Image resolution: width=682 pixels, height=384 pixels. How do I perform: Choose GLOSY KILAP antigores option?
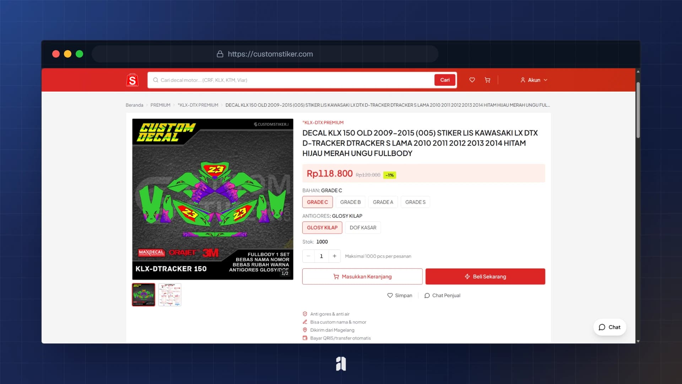(x=322, y=228)
